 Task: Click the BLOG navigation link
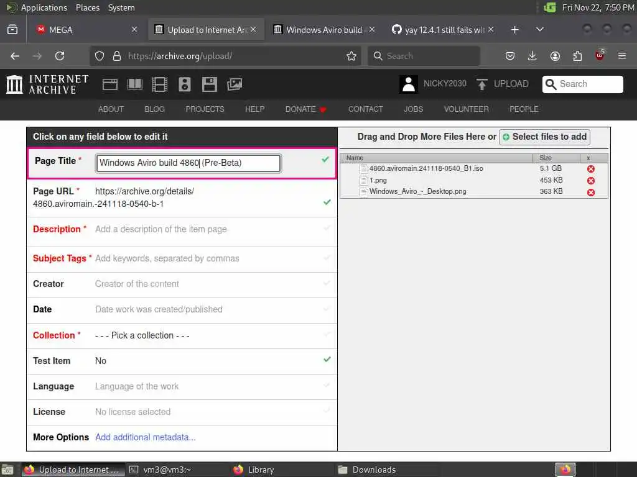click(x=154, y=109)
